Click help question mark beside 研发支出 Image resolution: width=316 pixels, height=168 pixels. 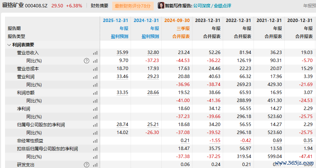click(x=87, y=165)
